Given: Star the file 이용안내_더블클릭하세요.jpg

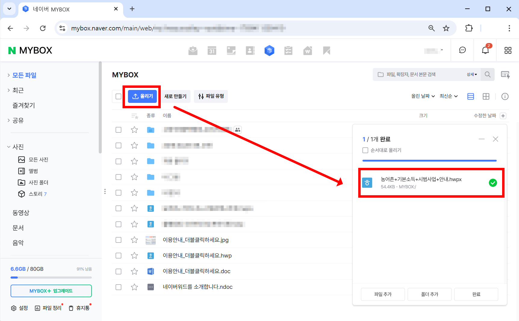Looking at the screenshot, I should [134, 240].
